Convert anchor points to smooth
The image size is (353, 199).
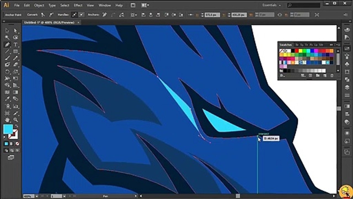[x=51, y=15]
